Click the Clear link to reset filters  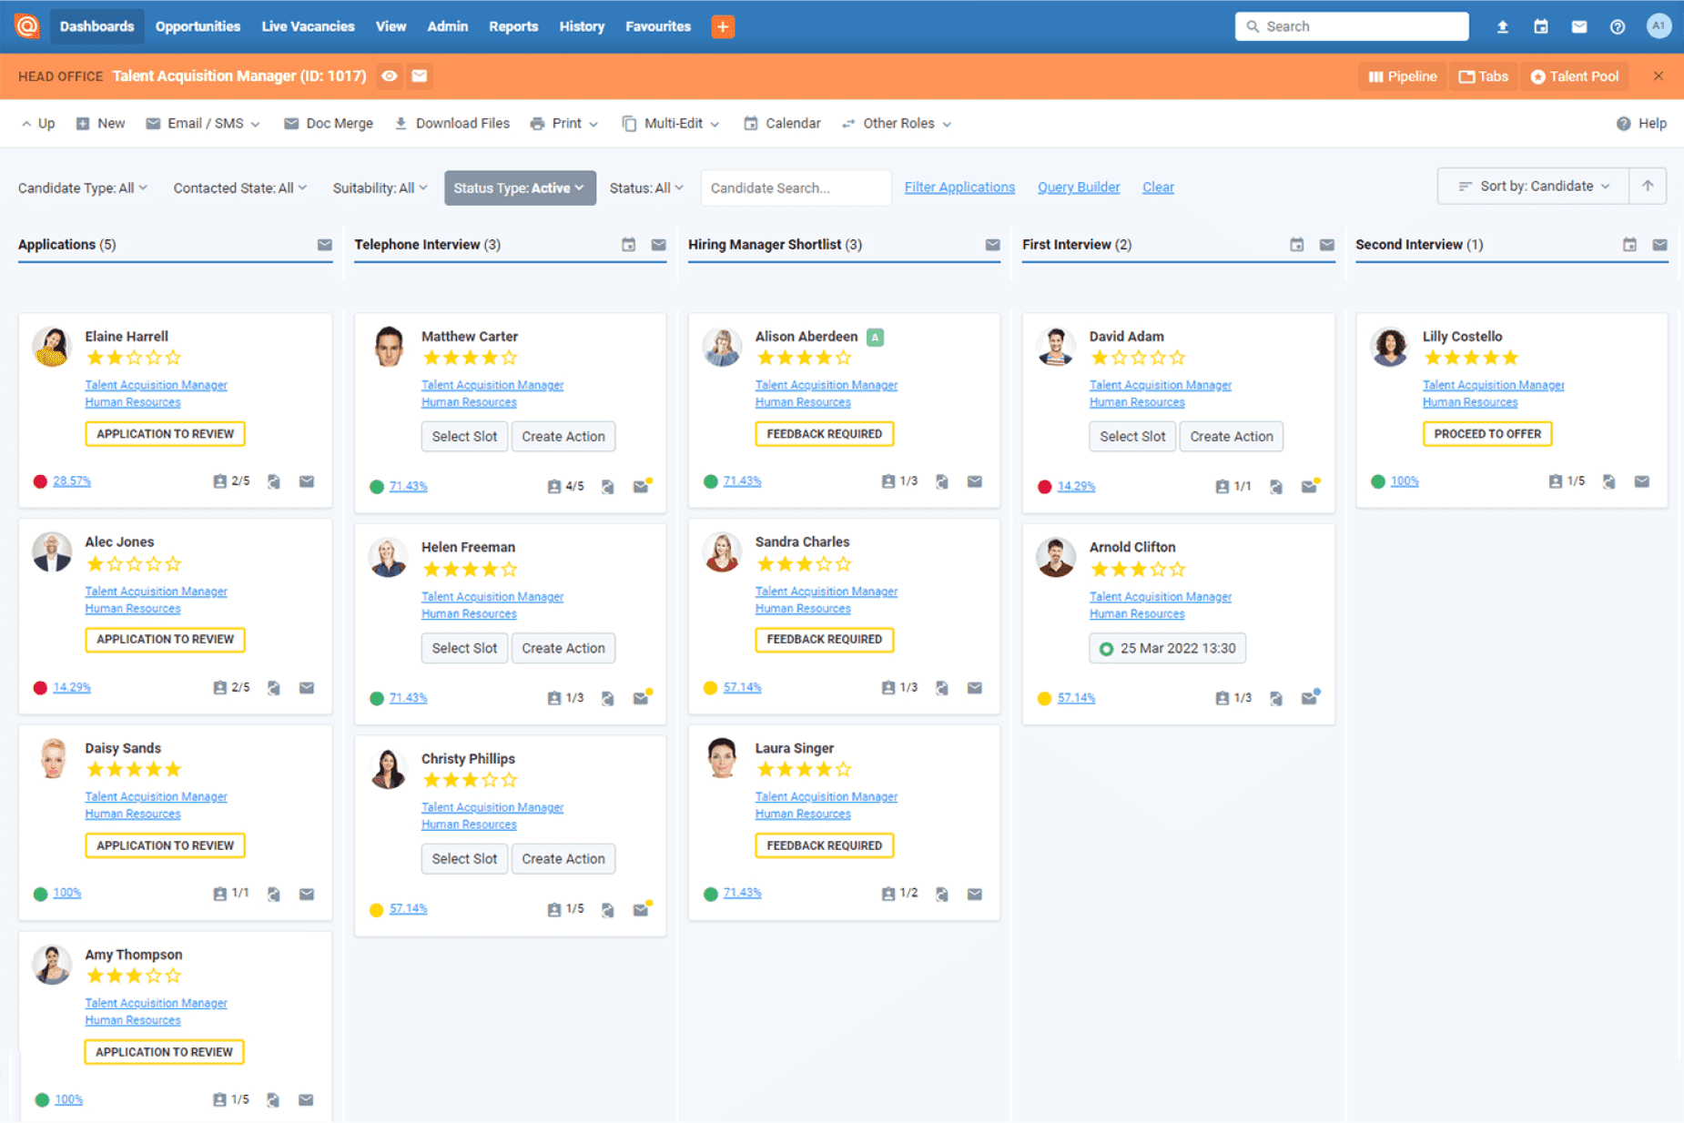point(1157,187)
